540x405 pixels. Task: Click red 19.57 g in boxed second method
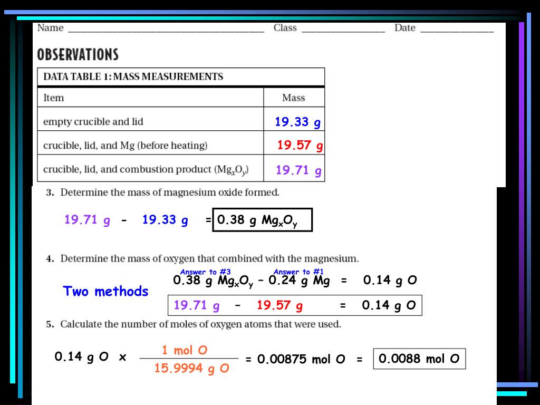tap(279, 305)
